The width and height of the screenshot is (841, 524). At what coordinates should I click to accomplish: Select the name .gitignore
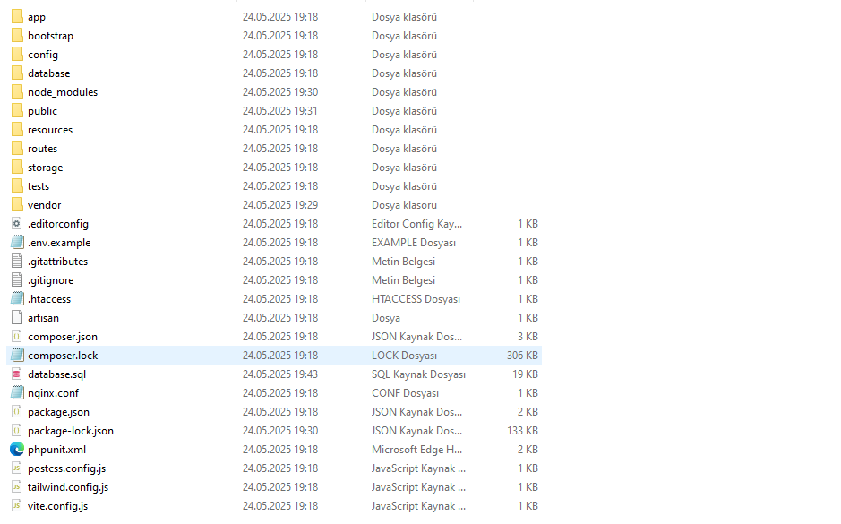click(51, 280)
